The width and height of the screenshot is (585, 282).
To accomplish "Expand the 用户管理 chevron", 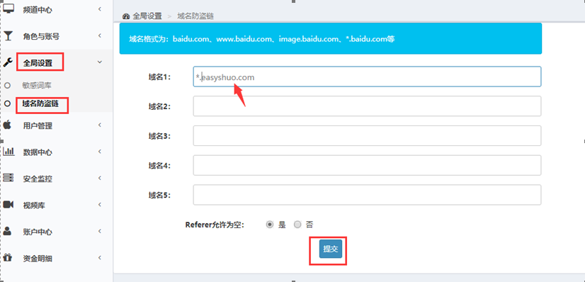I will (x=100, y=125).
